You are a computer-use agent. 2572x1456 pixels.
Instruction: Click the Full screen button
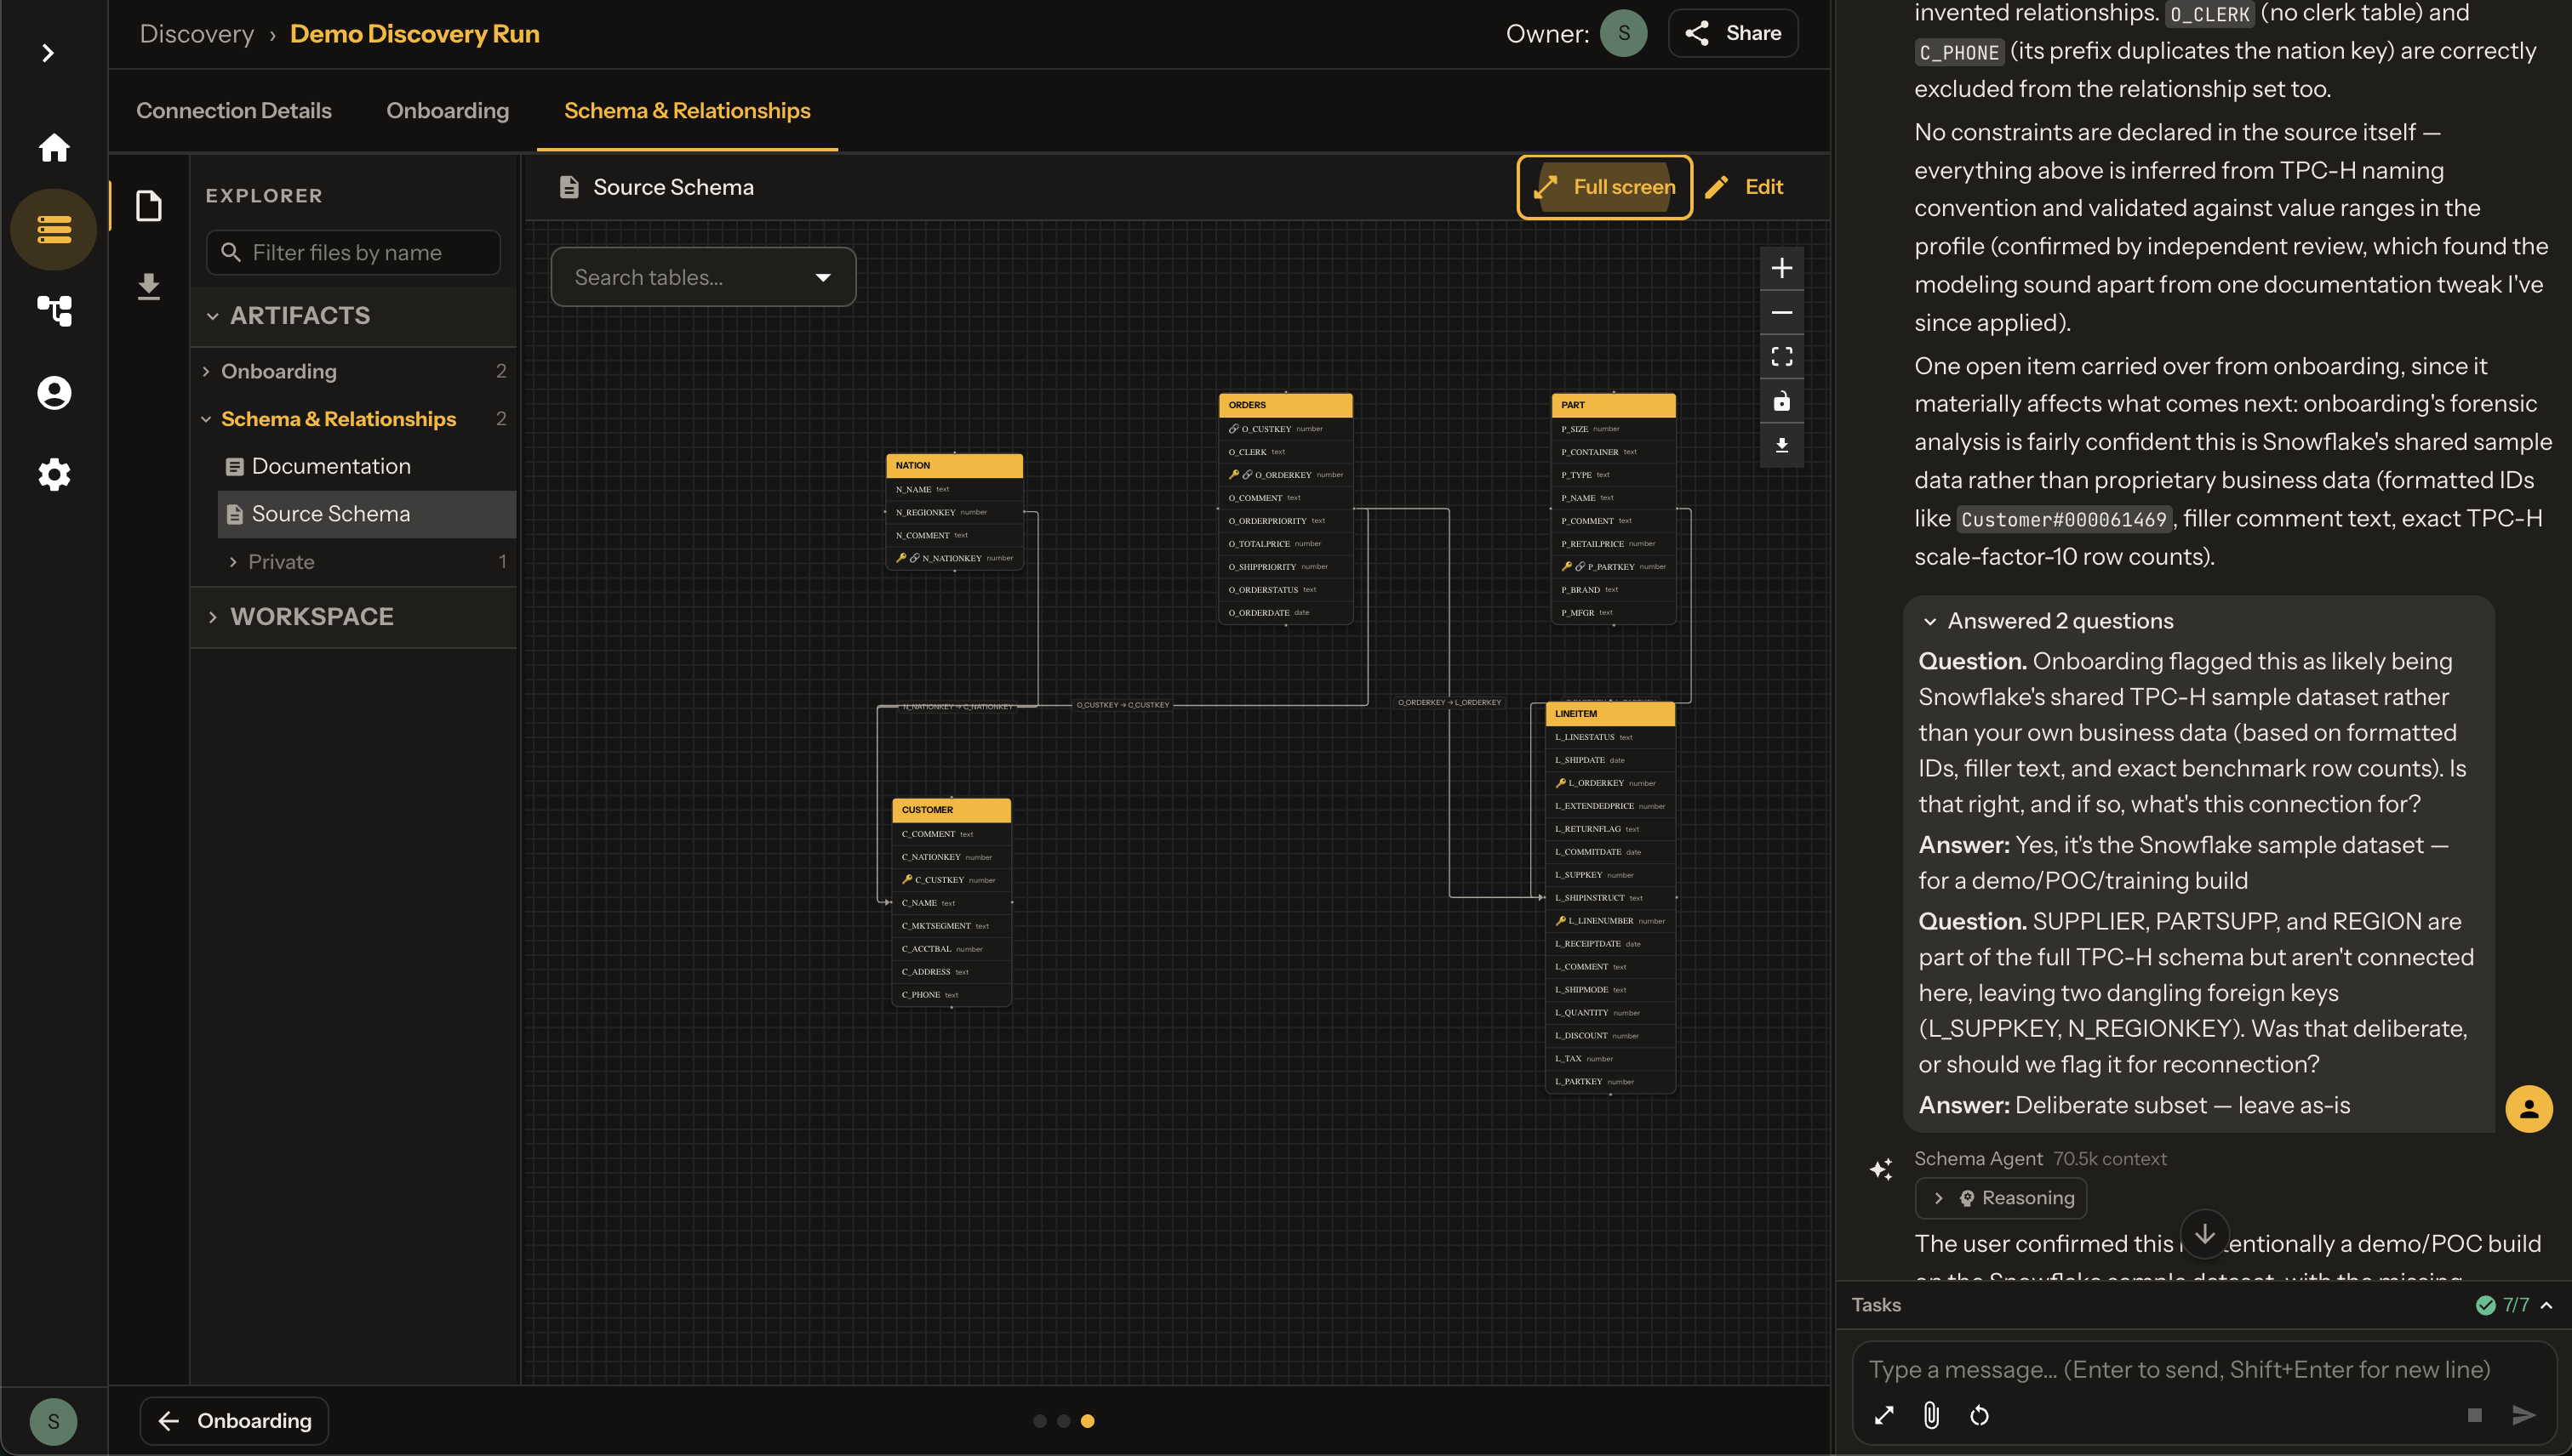(x=1604, y=187)
